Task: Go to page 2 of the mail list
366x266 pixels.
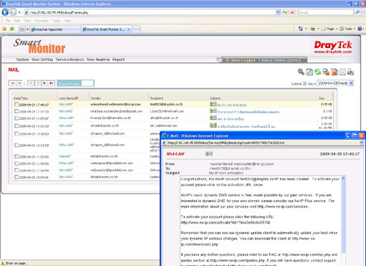Action: point(31,83)
